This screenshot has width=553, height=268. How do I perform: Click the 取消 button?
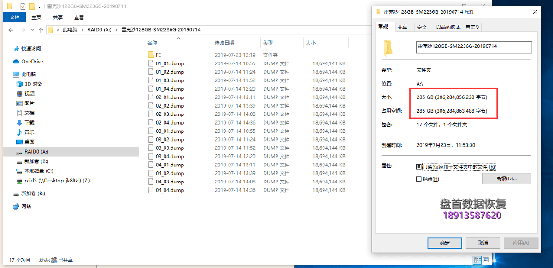pyautogui.click(x=483, y=243)
